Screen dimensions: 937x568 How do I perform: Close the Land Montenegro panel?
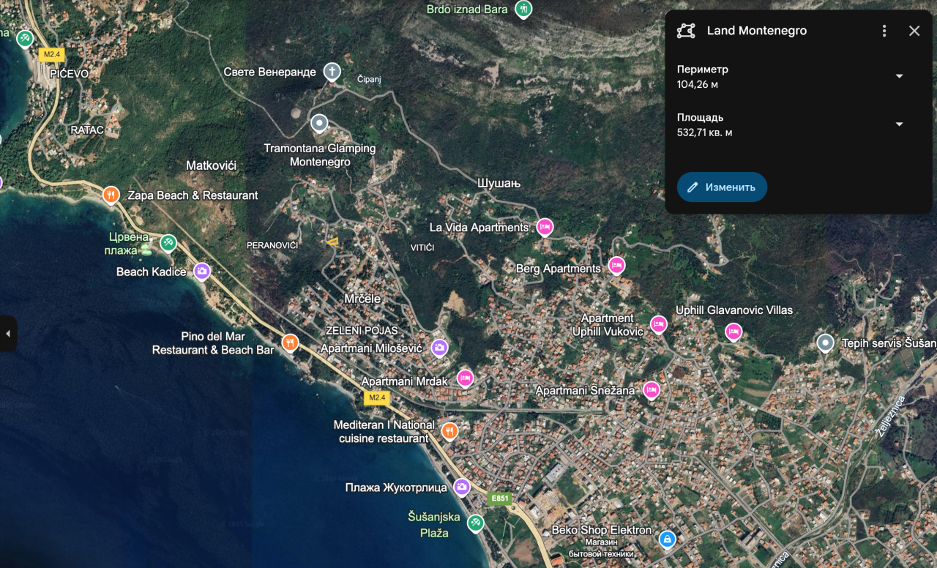pyautogui.click(x=914, y=31)
